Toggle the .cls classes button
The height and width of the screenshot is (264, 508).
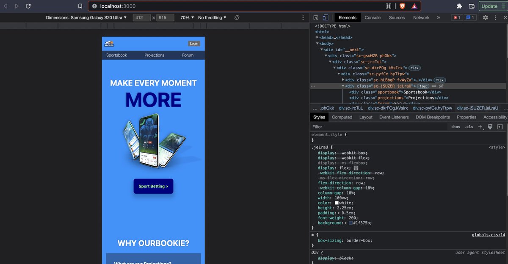coord(469,126)
